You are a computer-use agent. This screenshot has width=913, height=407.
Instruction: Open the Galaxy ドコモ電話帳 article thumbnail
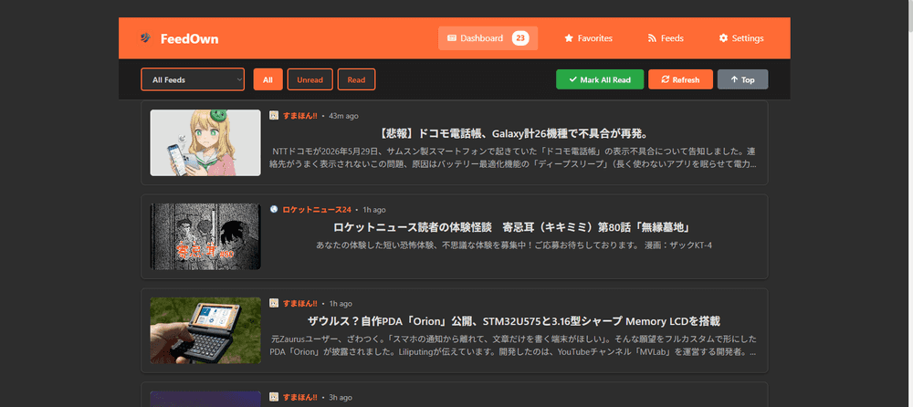[205, 142]
